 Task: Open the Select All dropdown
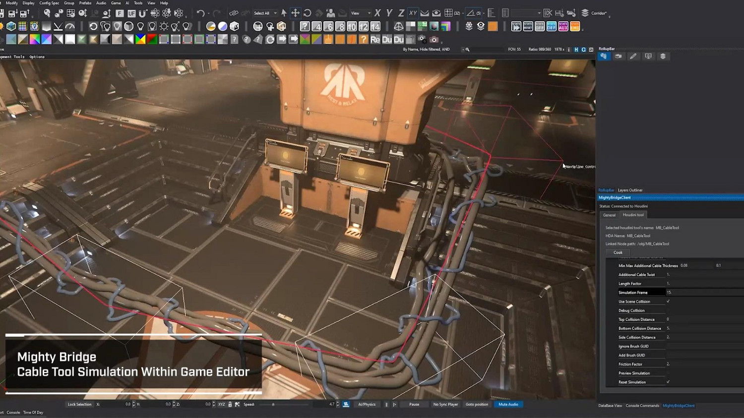[x=275, y=13]
